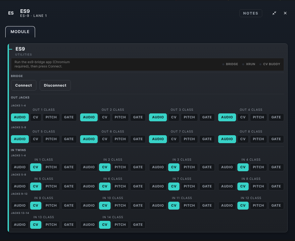Viewport: 295px width, 241px height.
Task: Set OUT 7 class to GATE
Action: pos(207,139)
